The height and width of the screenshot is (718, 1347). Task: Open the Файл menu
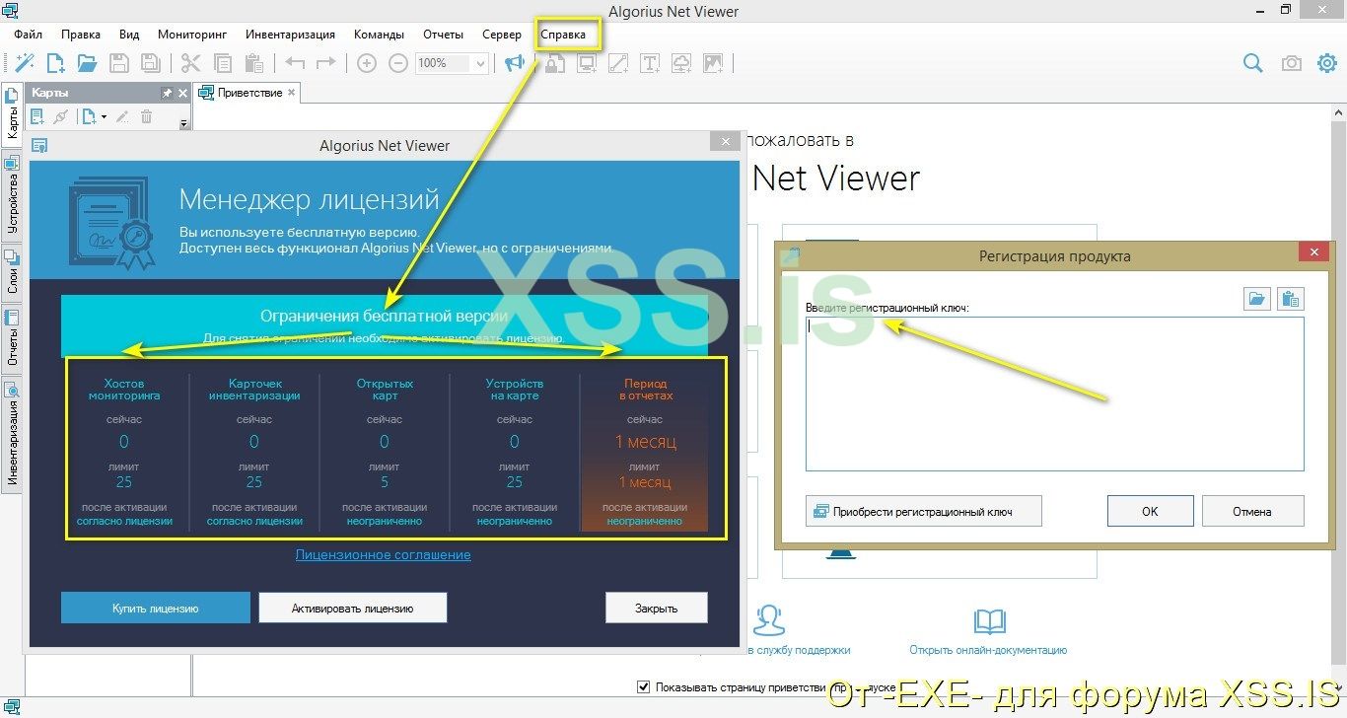point(28,35)
